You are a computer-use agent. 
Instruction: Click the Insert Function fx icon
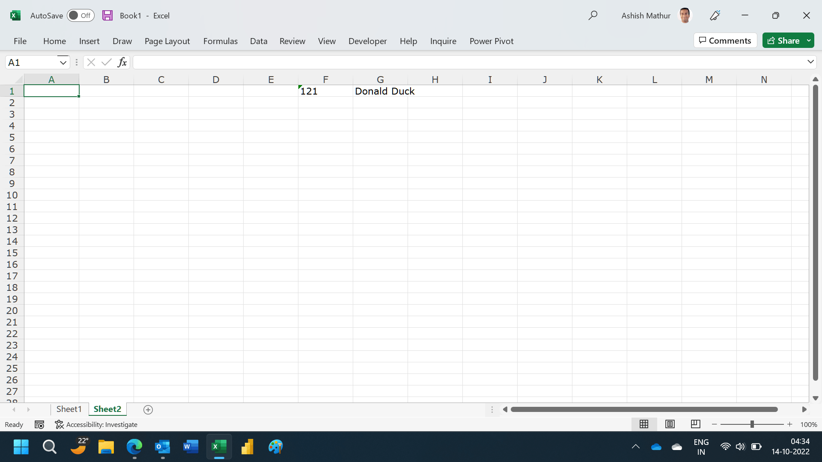122,62
